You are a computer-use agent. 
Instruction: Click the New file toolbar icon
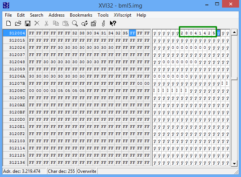tap(8, 23)
